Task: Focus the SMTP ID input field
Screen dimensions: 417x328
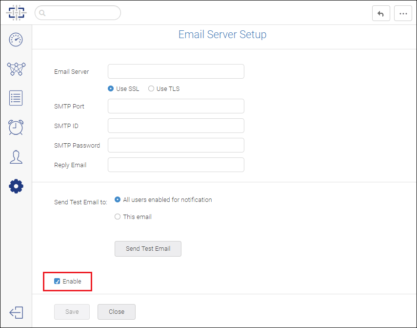Action: [x=176, y=126]
